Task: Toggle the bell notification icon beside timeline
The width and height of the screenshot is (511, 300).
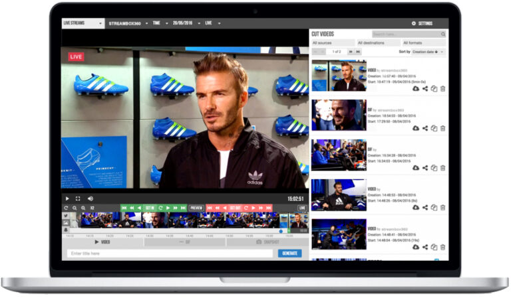Action: pos(66,230)
